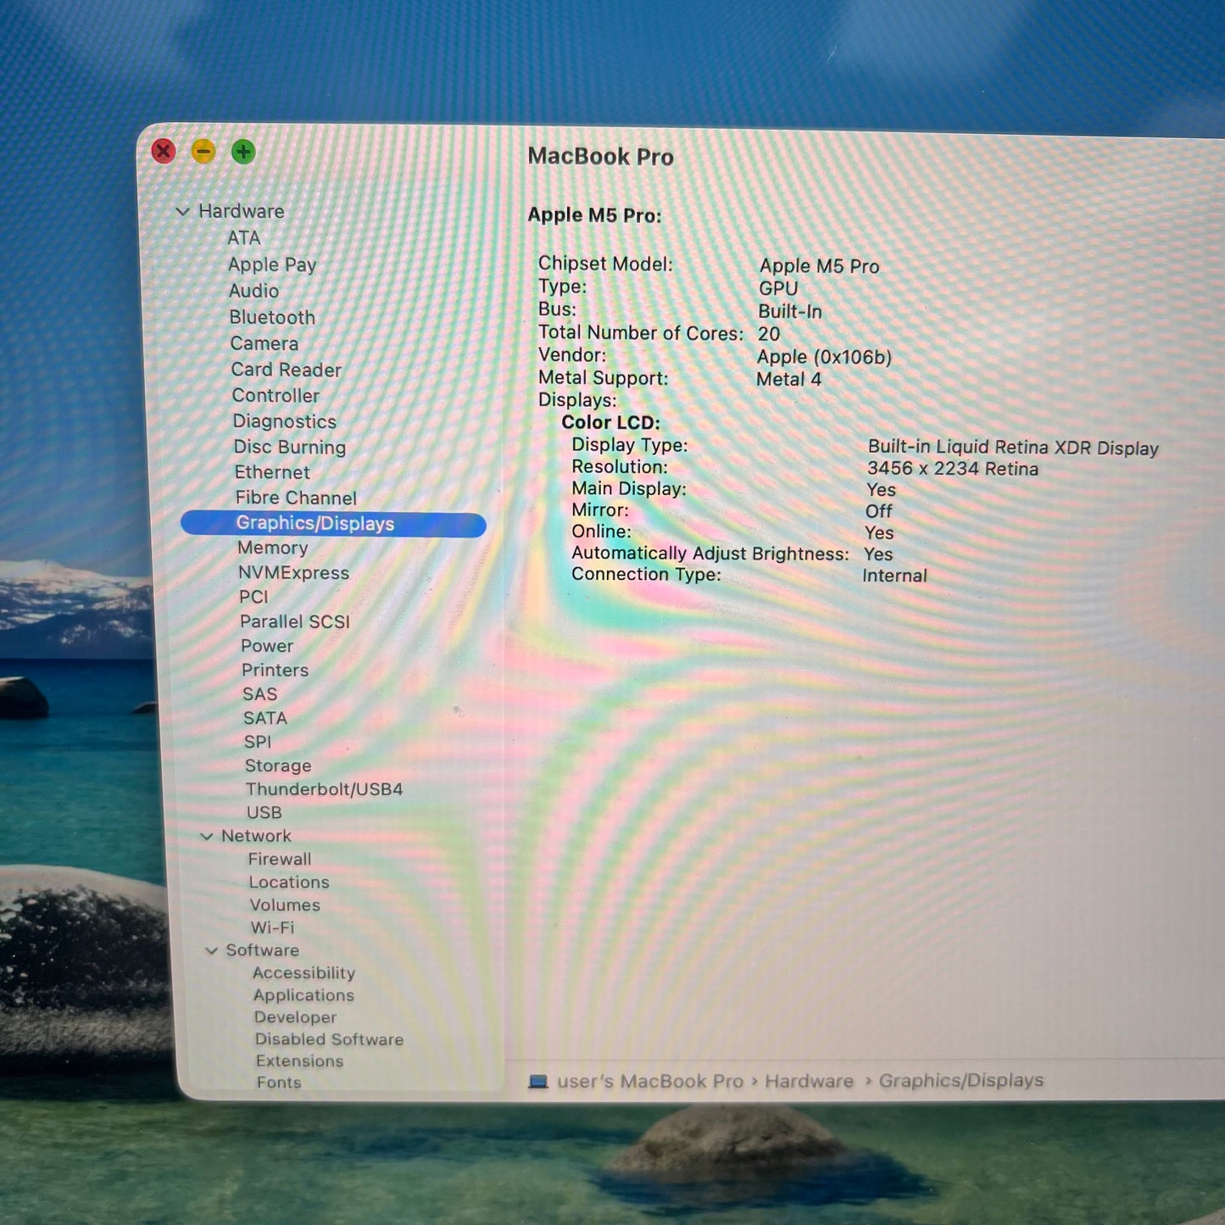1225x1225 pixels.
Task: Click the Bus value "Built-In"
Action: [789, 311]
